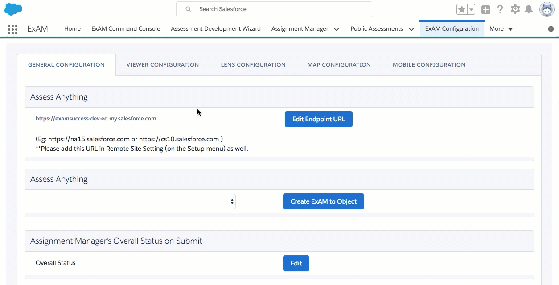This screenshot has width=559, height=285.
Task: Expand the Assignment Manager chevron
Action: pos(337,29)
